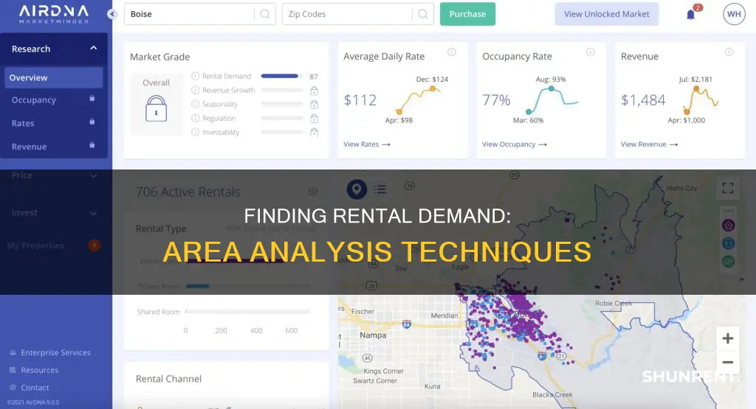The width and height of the screenshot is (756, 409).
Task: Collapse the Research section
Action: (x=94, y=48)
